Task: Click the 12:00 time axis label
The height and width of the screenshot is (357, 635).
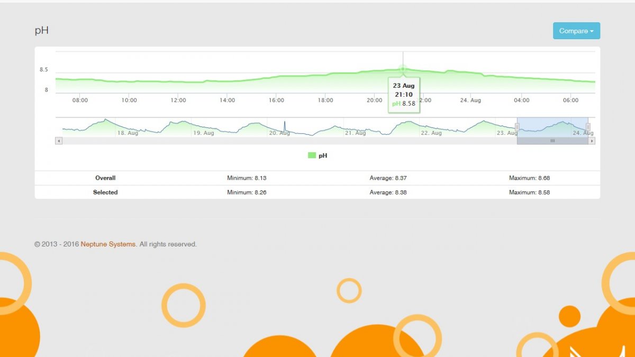Action: pyautogui.click(x=178, y=100)
